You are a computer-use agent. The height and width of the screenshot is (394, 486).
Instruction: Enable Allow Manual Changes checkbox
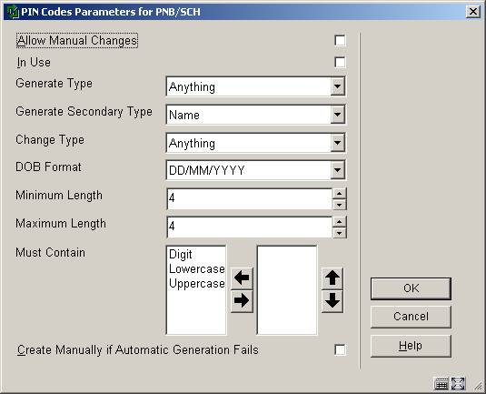pos(340,40)
